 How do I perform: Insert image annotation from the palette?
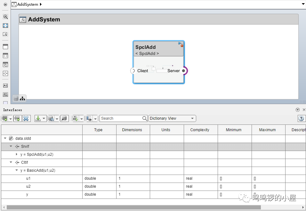click(5, 94)
